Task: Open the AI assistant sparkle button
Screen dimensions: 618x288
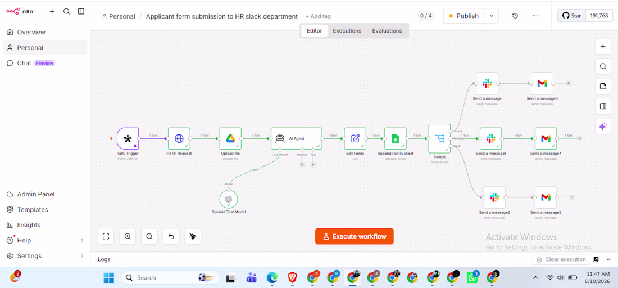Action: click(603, 126)
